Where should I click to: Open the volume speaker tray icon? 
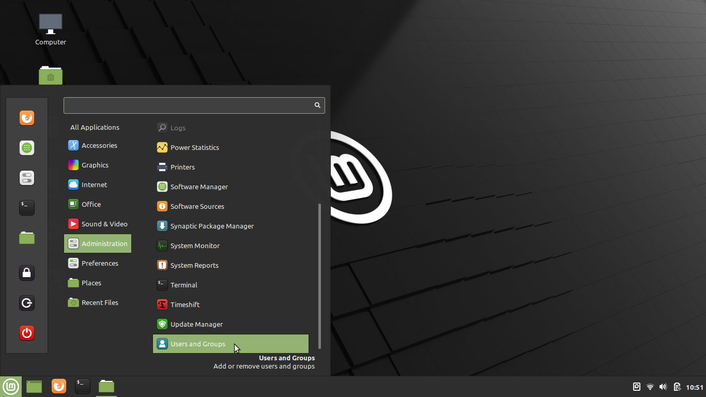(x=663, y=387)
